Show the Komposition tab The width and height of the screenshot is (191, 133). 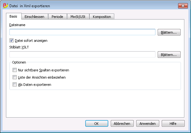coord(102,17)
